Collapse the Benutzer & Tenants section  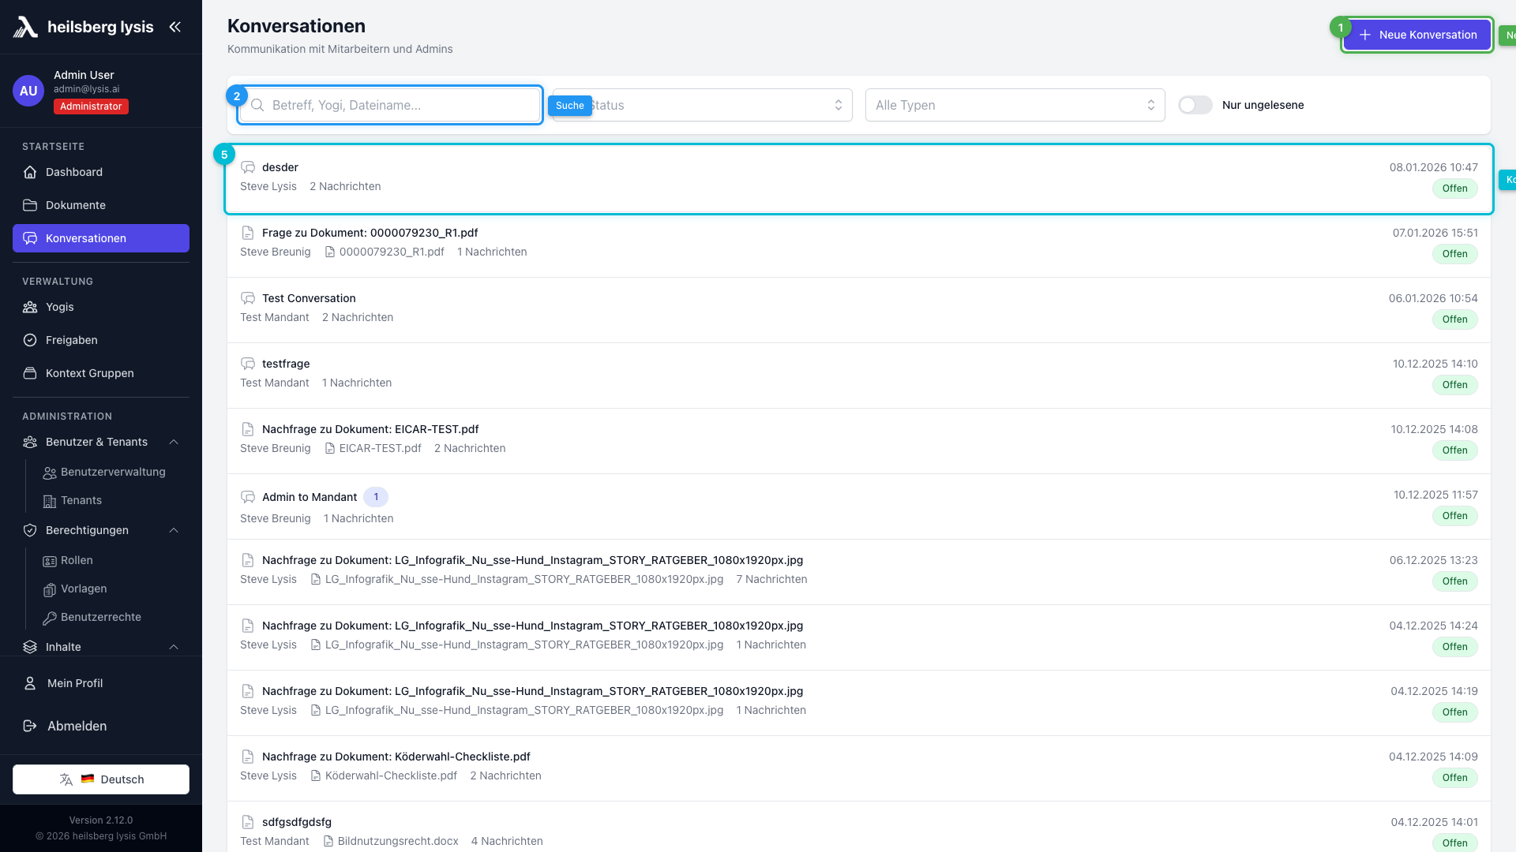[x=174, y=442]
